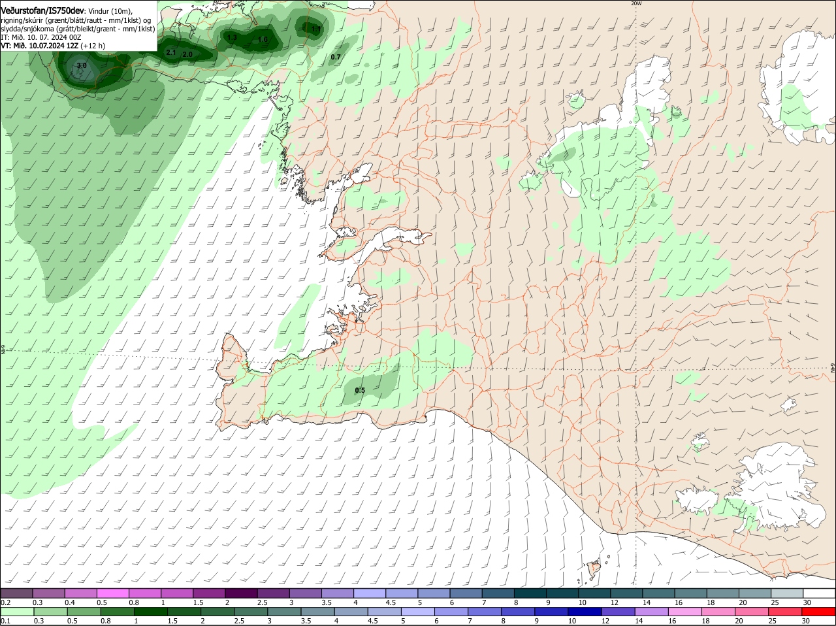Click the 3.0 precipitation maximum label on map
The height and width of the screenshot is (626, 836).
[81, 66]
